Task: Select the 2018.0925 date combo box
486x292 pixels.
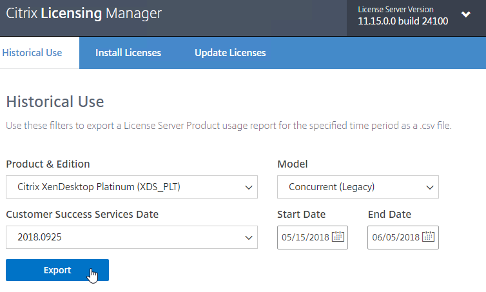Action: [x=131, y=237]
